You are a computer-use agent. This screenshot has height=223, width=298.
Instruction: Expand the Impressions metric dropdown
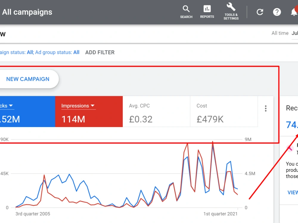pyautogui.click(x=78, y=106)
